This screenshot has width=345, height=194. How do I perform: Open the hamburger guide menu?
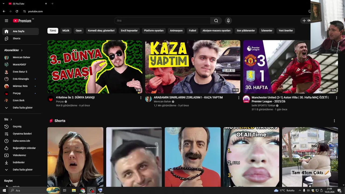(6, 21)
